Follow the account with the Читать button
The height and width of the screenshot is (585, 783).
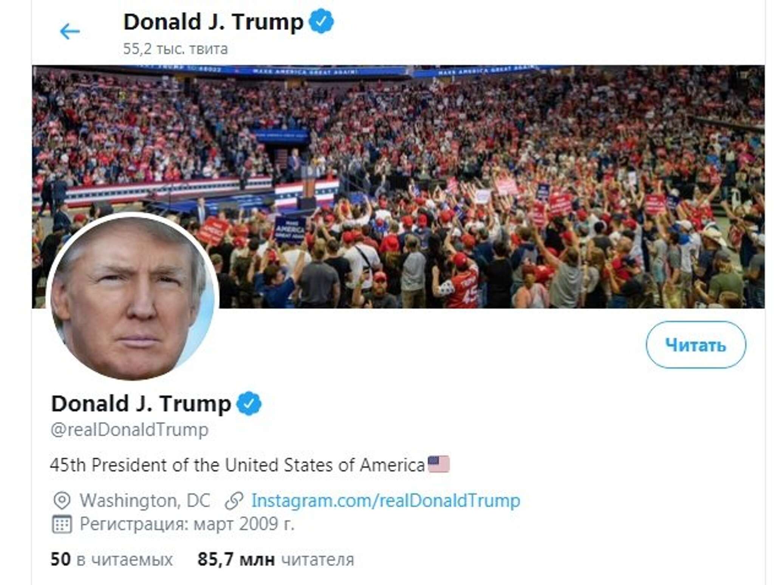tap(696, 344)
